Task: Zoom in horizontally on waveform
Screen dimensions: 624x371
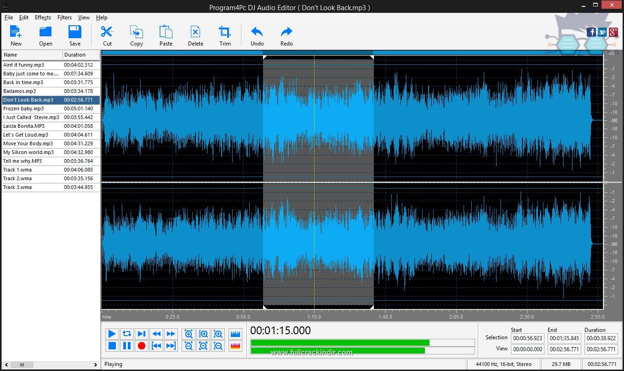Action: pyautogui.click(x=189, y=334)
